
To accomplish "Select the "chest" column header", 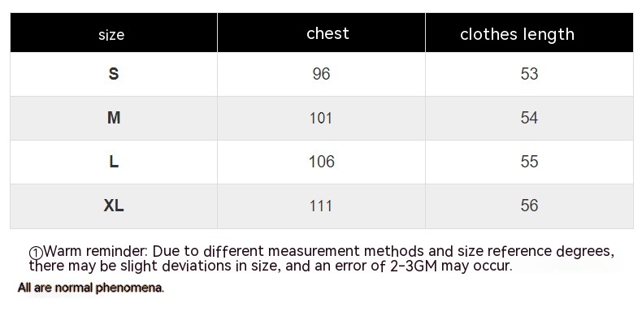I will coord(328,33).
